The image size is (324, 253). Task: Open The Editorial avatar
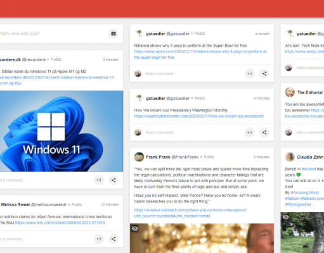click(290, 92)
